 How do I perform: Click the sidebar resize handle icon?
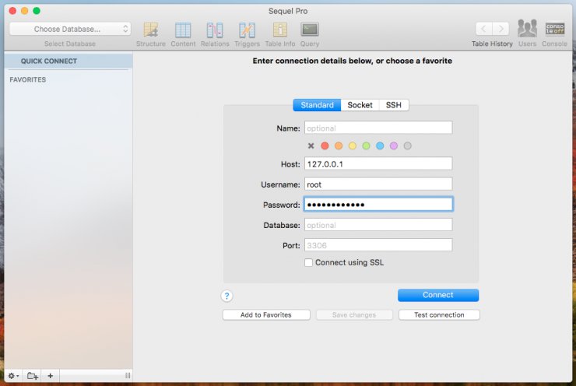(128, 375)
